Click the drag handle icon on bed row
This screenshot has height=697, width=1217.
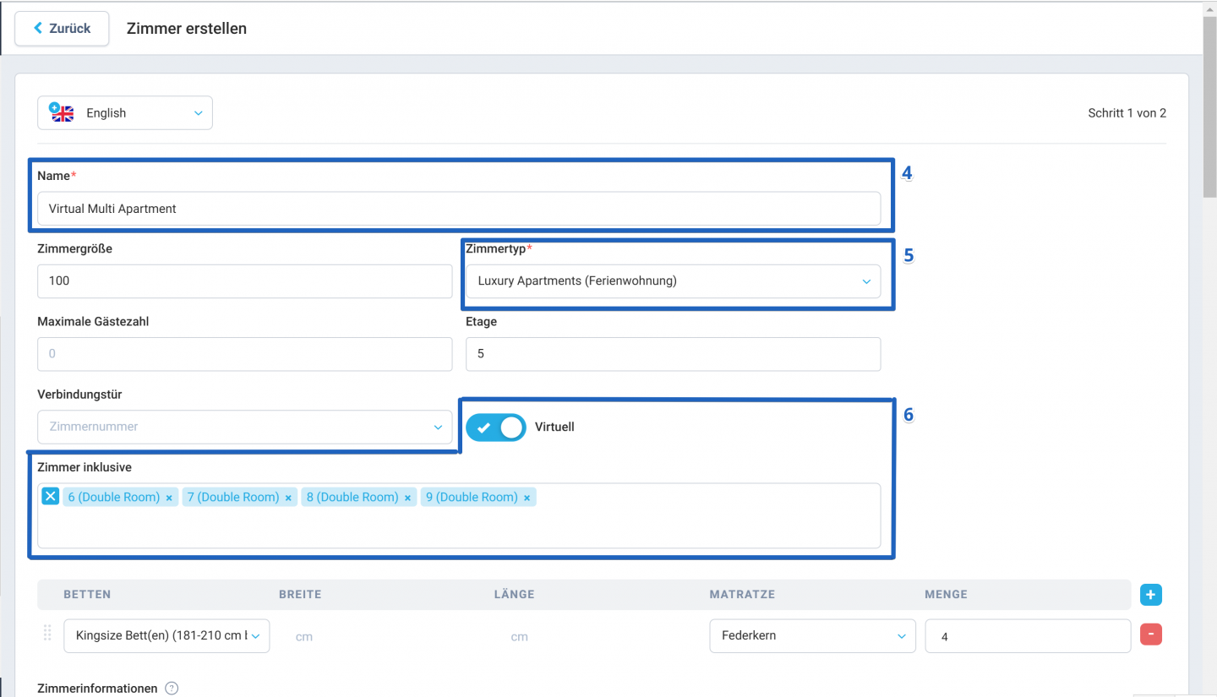click(x=47, y=634)
